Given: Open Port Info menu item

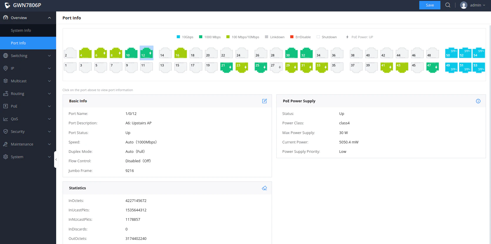Looking at the screenshot, I should [28, 43].
